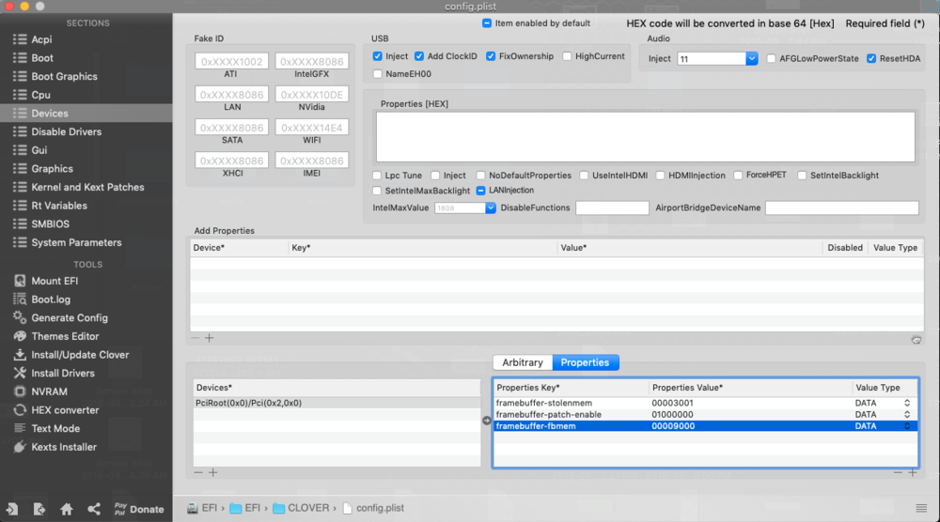Expand the IntelMaxValue dropdown
The image size is (940, 522).
(491, 207)
